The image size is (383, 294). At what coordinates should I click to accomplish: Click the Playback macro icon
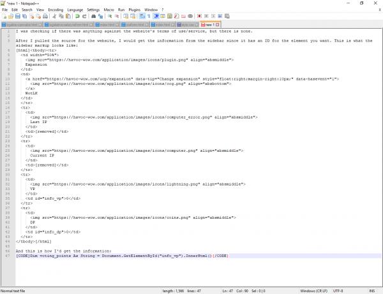[x=213, y=16]
